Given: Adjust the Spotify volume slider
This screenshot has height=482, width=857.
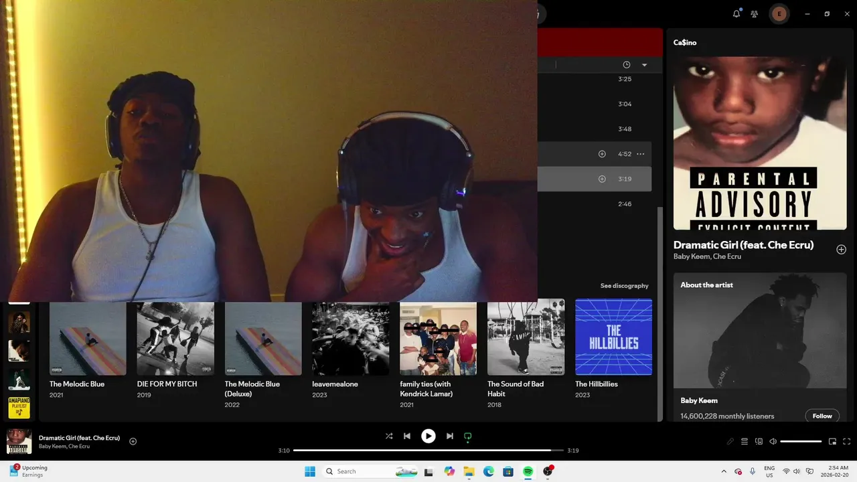Looking at the screenshot, I should (801, 441).
